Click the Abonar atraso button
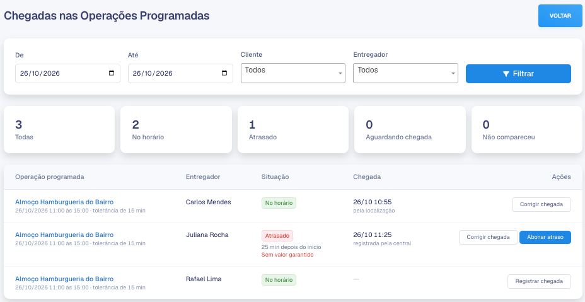 pyautogui.click(x=545, y=237)
